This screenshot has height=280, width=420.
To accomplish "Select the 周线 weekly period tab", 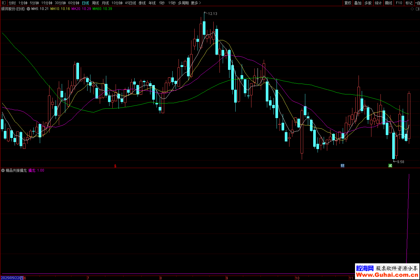I will point(95,3).
